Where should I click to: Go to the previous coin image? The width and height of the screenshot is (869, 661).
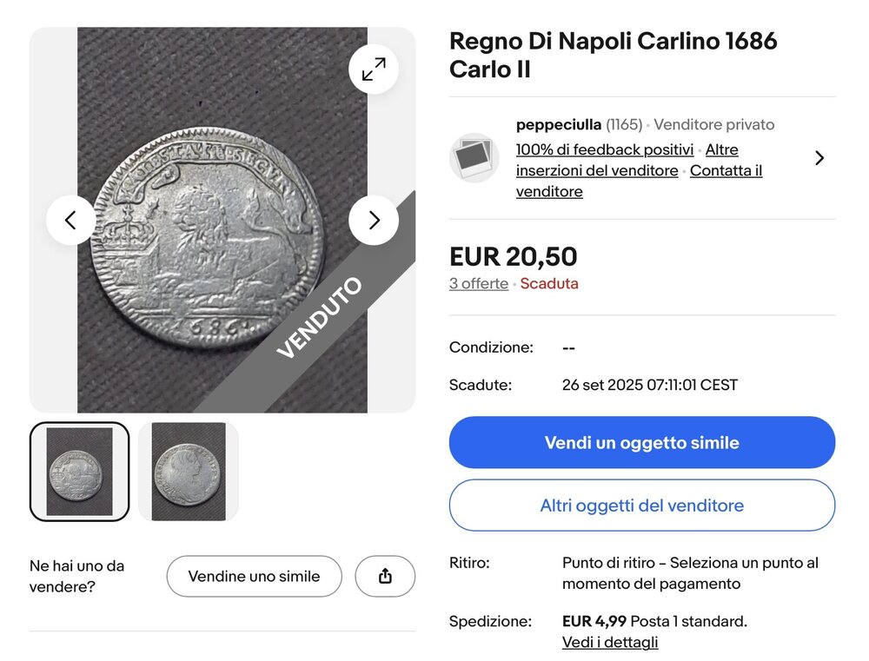pyautogui.click(x=70, y=220)
